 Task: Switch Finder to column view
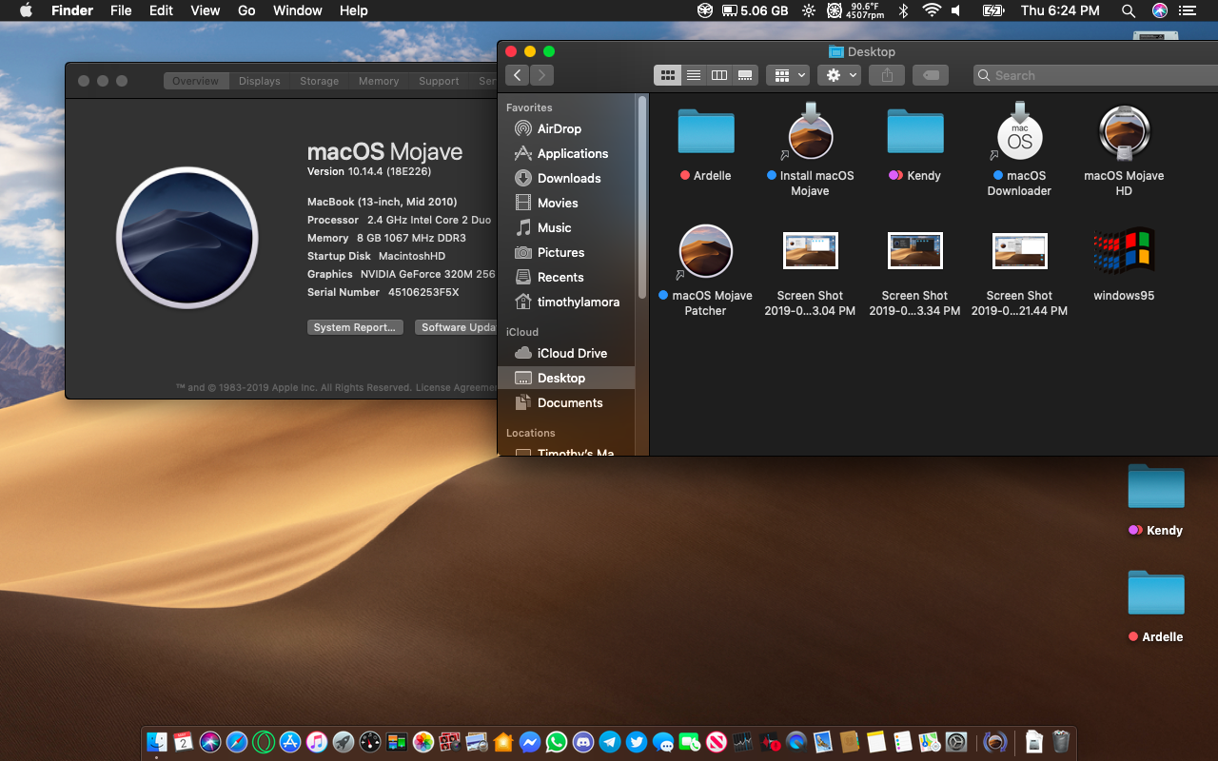click(x=719, y=75)
